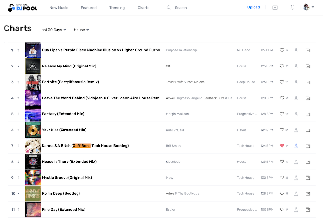Add Fine Day (Extended Mix) to crate

coord(307,210)
